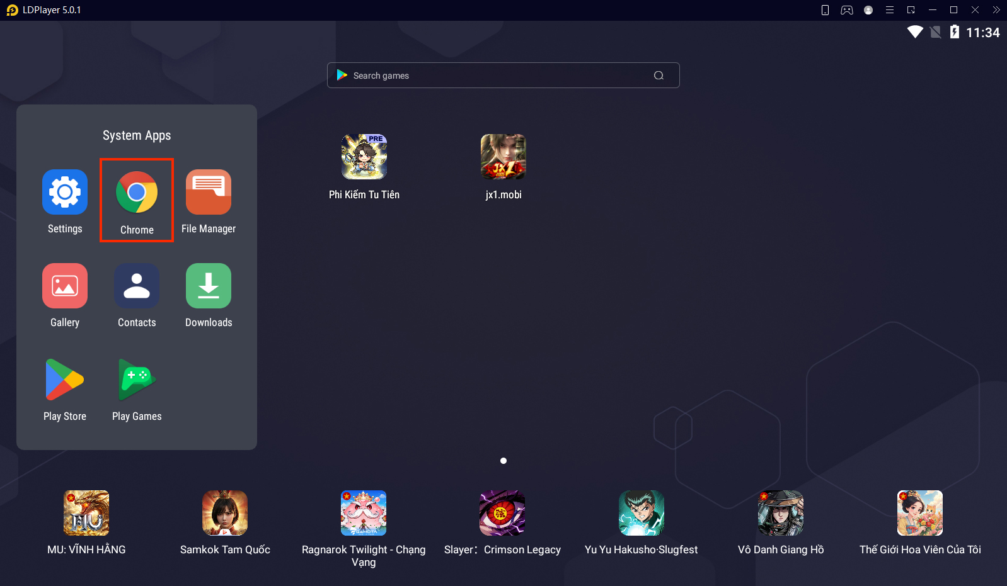Open the Android Settings app
The image size is (1007, 586).
[65, 192]
